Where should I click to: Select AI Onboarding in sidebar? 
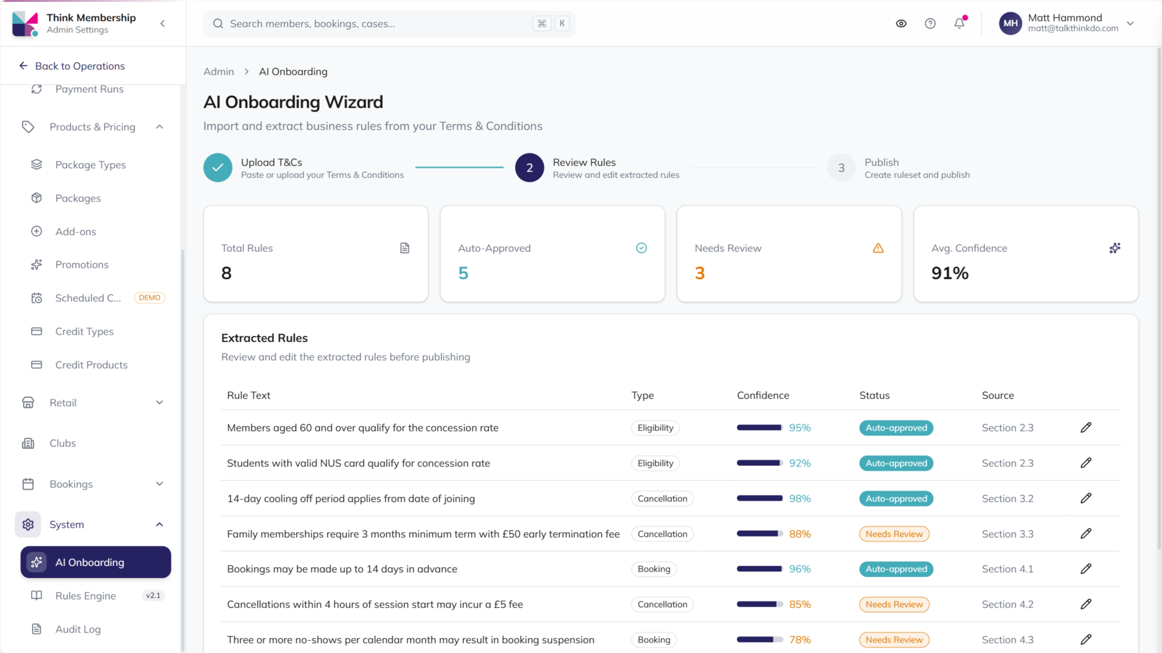[96, 562]
